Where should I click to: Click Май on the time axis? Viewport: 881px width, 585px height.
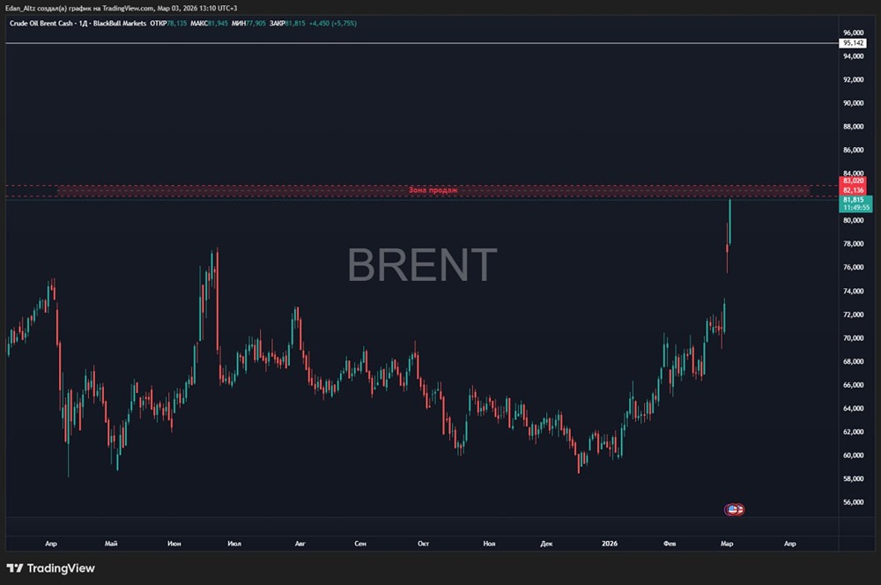pos(111,544)
